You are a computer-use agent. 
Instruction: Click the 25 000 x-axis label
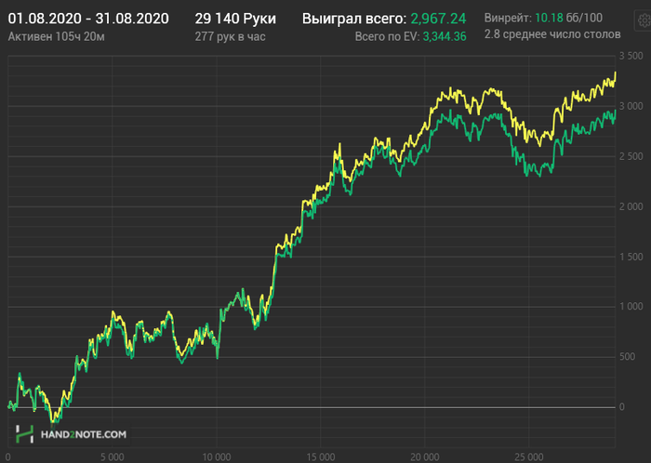coord(529,457)
